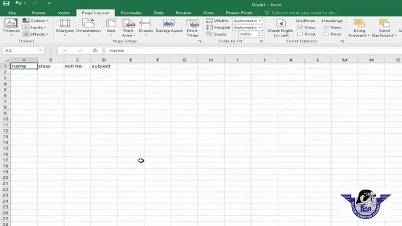The image size is (402, 226).
Task: Open Print Titles settings
Action: click(192, 28)
